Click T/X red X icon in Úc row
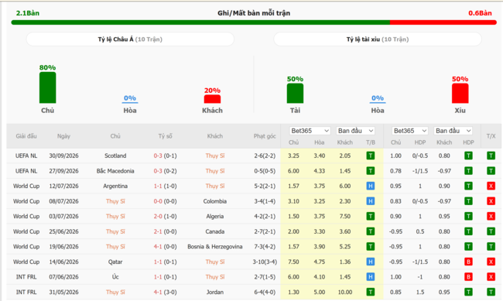Screen dimensions: 503x301 coord(491,277)
